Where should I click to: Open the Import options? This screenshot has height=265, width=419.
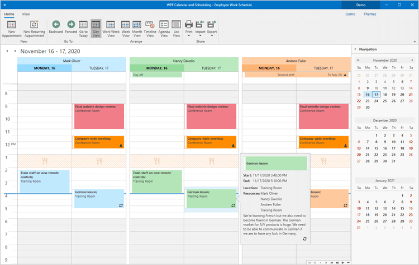(x=200, y=29)
